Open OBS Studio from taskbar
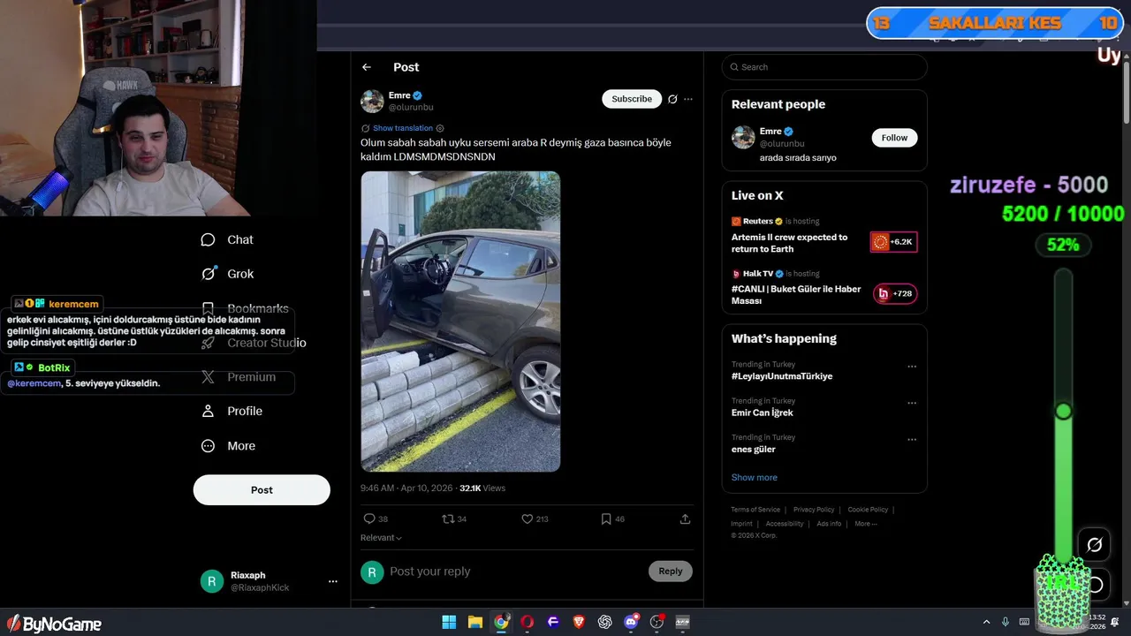The image size is (1131, 636). click(657, 622)
